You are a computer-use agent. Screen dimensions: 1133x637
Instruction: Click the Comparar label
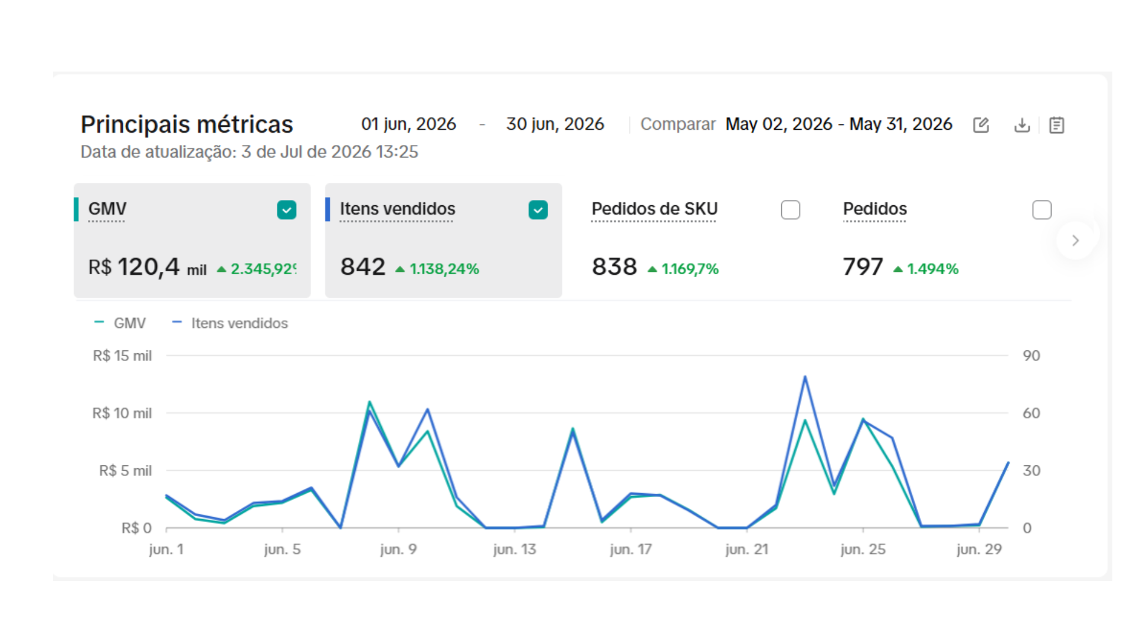[x=678, y=124]
